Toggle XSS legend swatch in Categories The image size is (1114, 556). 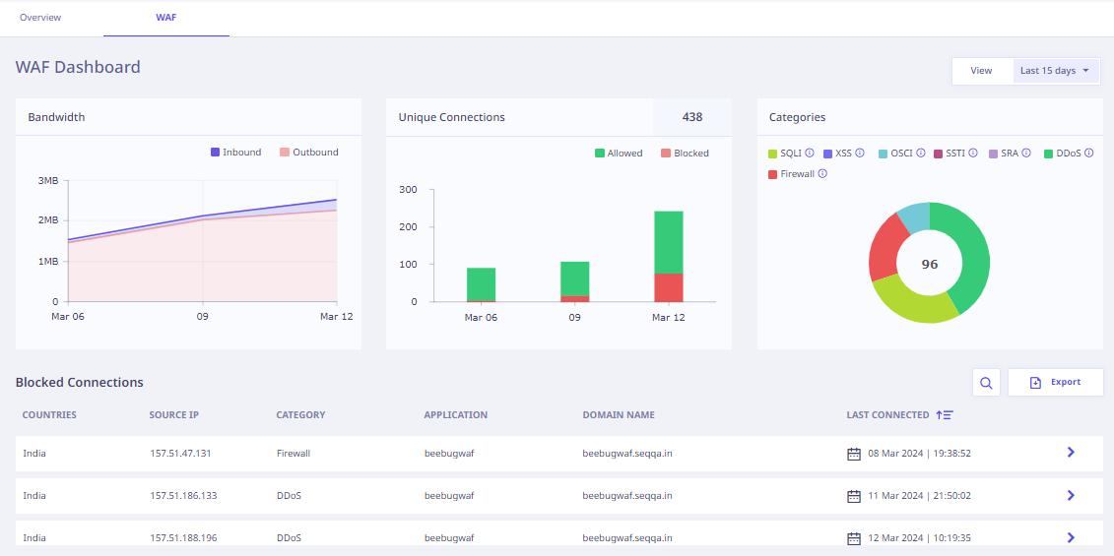[827, 154]
